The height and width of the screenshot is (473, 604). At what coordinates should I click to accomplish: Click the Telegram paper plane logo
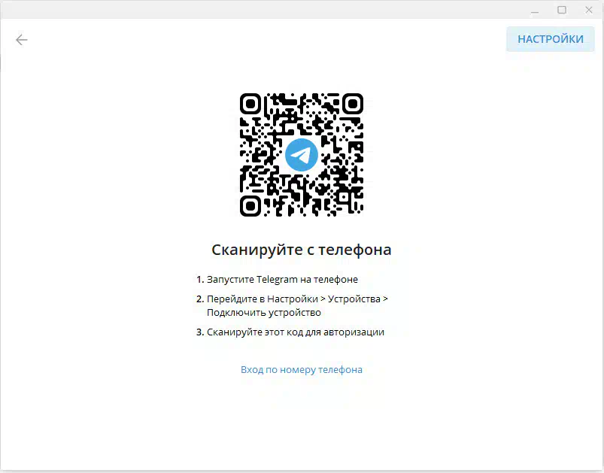pos(301,155)
